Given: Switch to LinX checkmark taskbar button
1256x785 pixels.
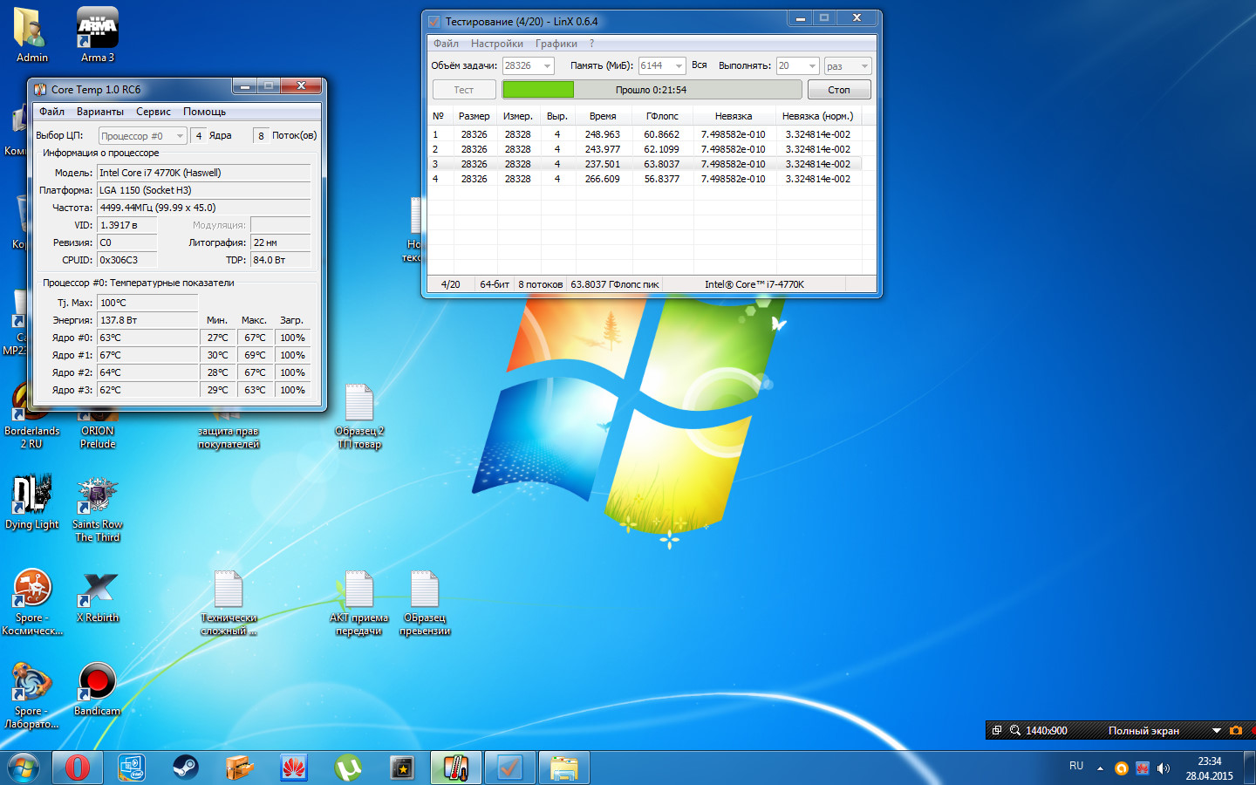Looking at the screenshot, I should (510, 768).
